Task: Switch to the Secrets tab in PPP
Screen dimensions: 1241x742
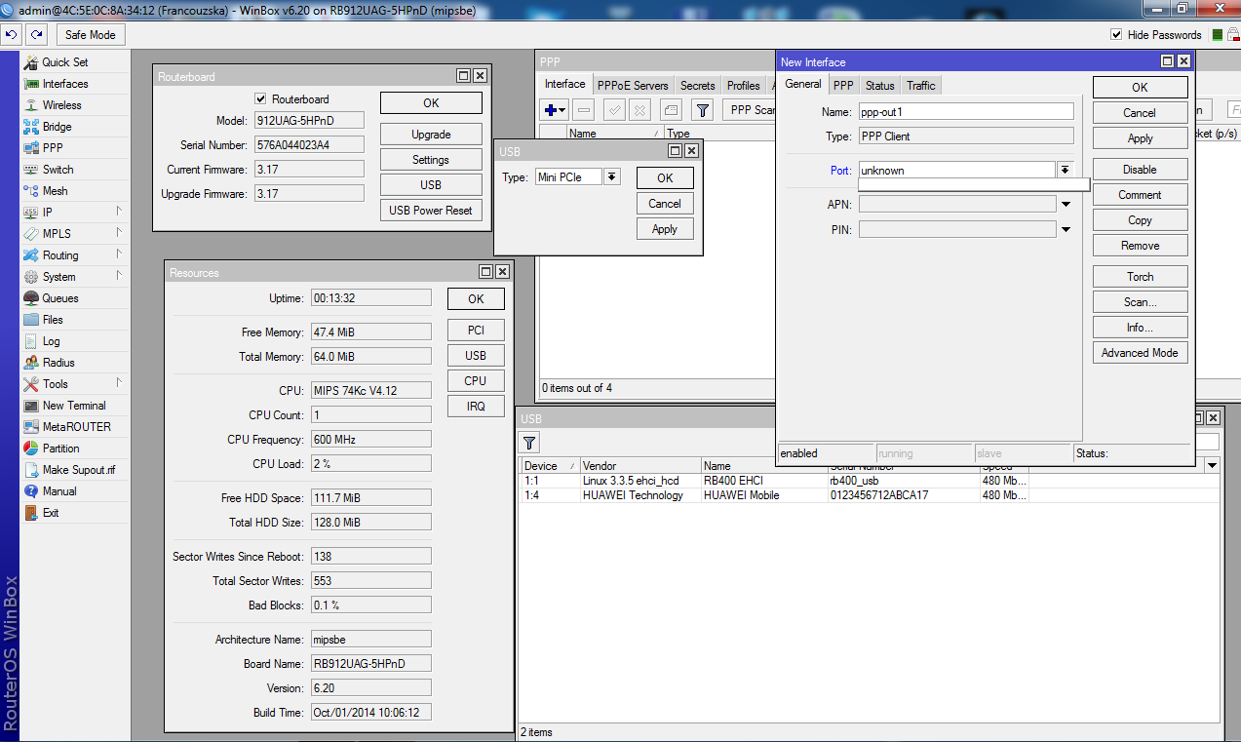Action: tap(697, 86)
